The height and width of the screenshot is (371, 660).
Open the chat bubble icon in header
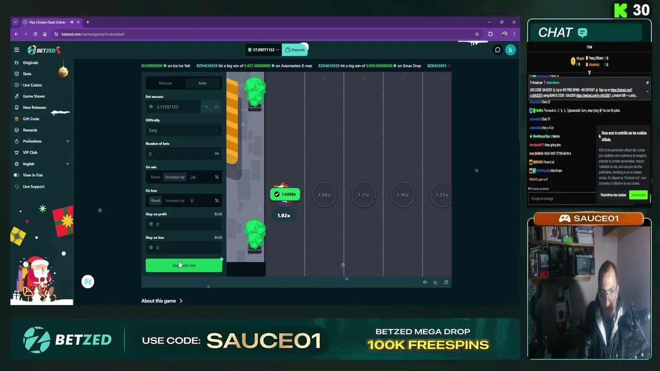(x=498, y=50)
